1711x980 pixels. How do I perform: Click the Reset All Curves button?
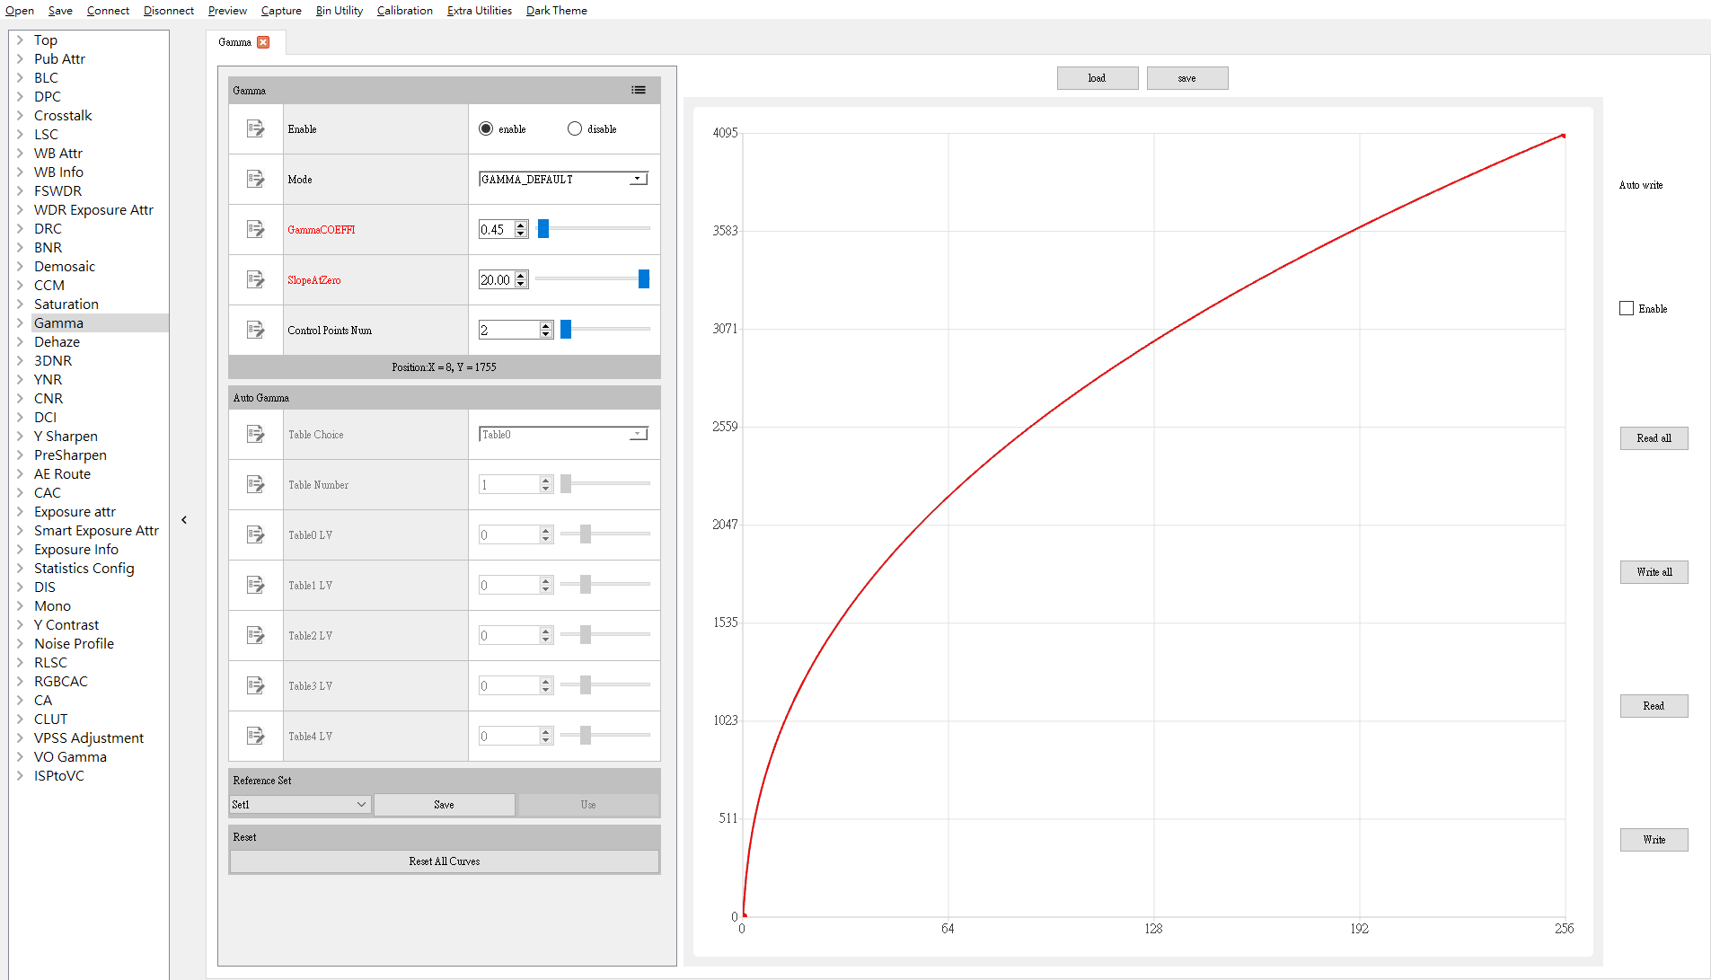coord(445,861)
